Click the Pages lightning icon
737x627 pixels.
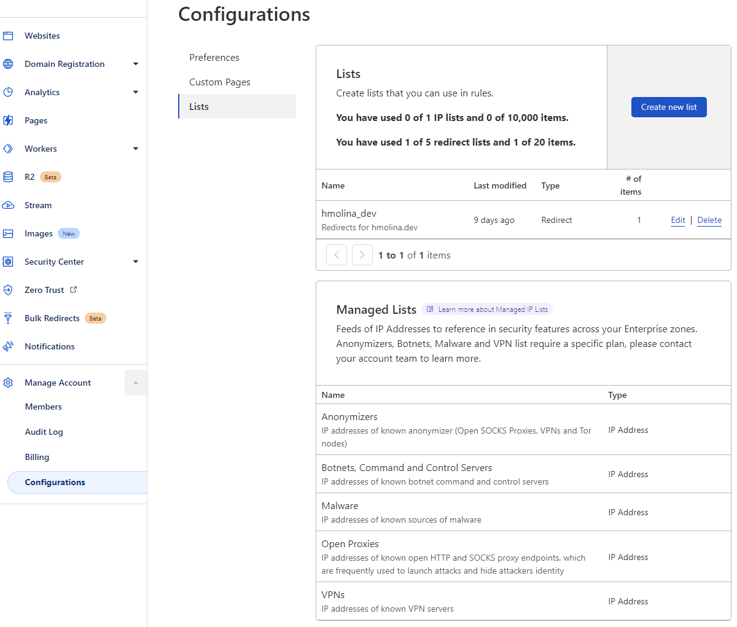pyautogui.click(x=8, y=120)
